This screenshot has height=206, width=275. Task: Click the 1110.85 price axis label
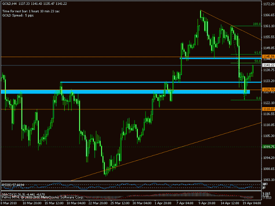pos(269,125)
